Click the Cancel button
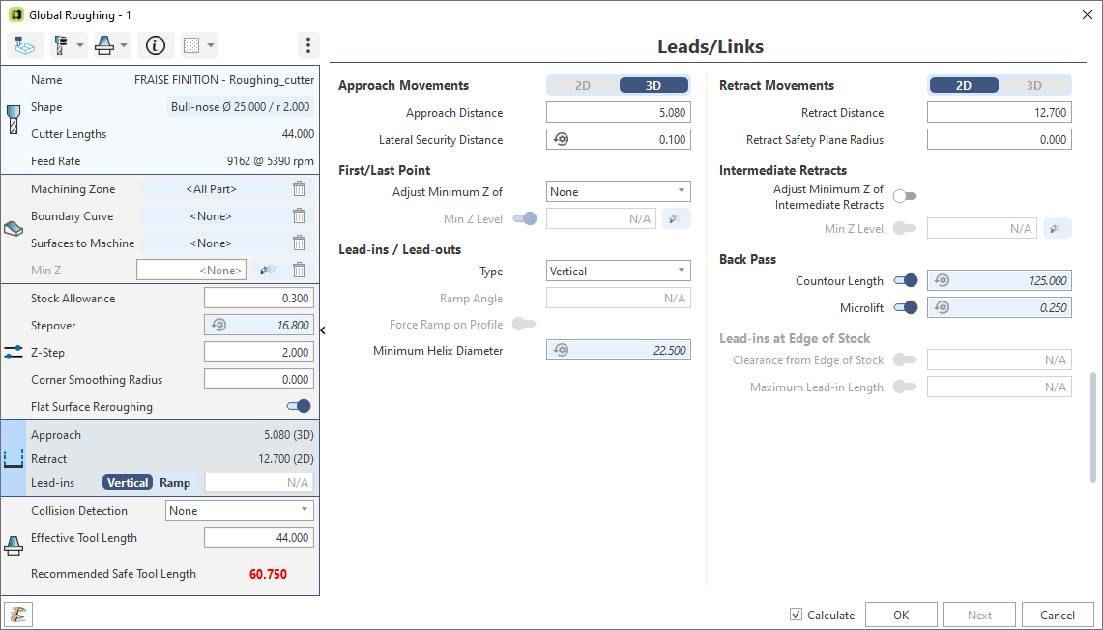This screenshot has height=630, width=1103. coord(1058,615)
